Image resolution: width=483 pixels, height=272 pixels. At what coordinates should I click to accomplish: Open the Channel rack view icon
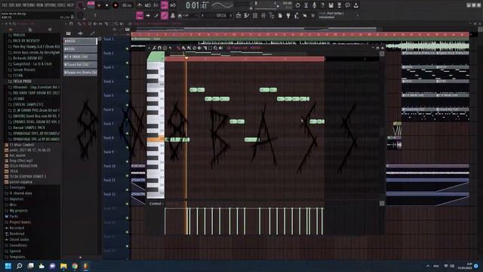[255, 15]
